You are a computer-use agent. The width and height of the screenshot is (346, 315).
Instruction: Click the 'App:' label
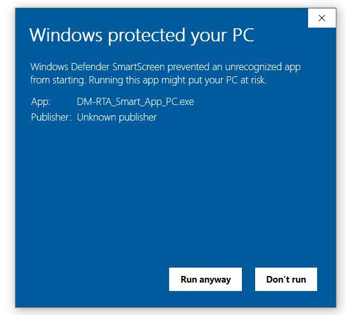(x=41, y=102)
